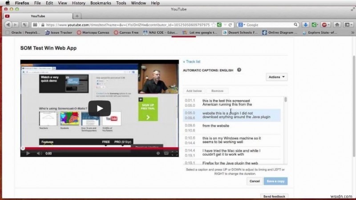Screen dimensions: 356x200
Task: Open the Apple menu
Action: (8, 3)
